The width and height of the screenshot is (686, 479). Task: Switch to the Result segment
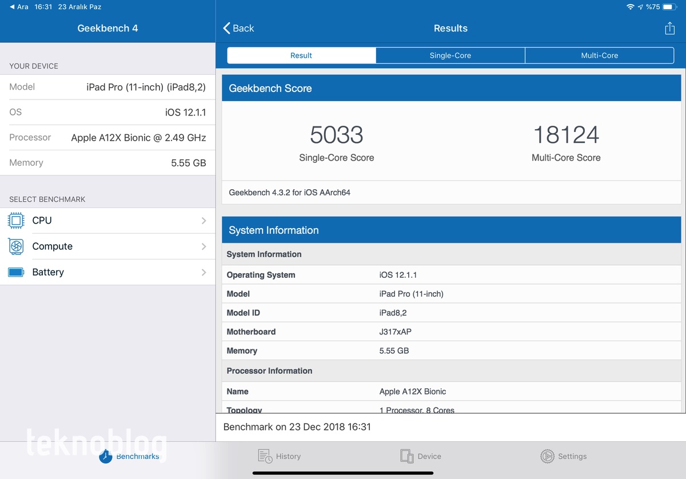pyautogui.click(x=301, y=55)
